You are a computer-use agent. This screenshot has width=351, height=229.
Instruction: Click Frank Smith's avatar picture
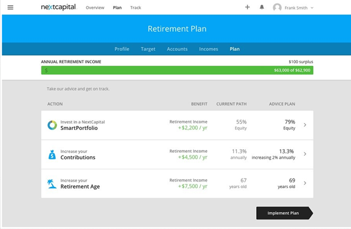[277, 8]
